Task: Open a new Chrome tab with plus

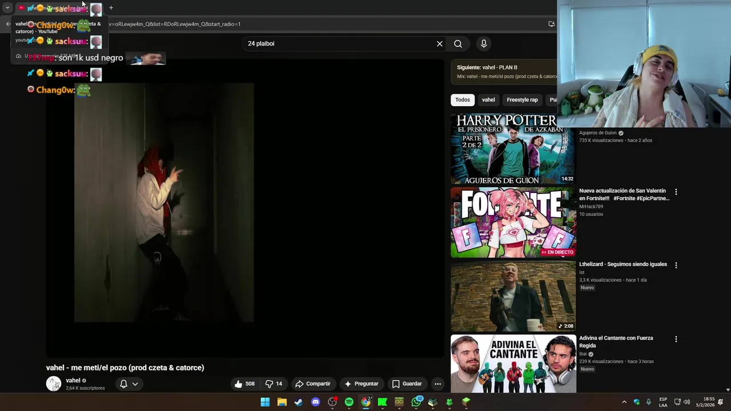Action: [111, 8]
